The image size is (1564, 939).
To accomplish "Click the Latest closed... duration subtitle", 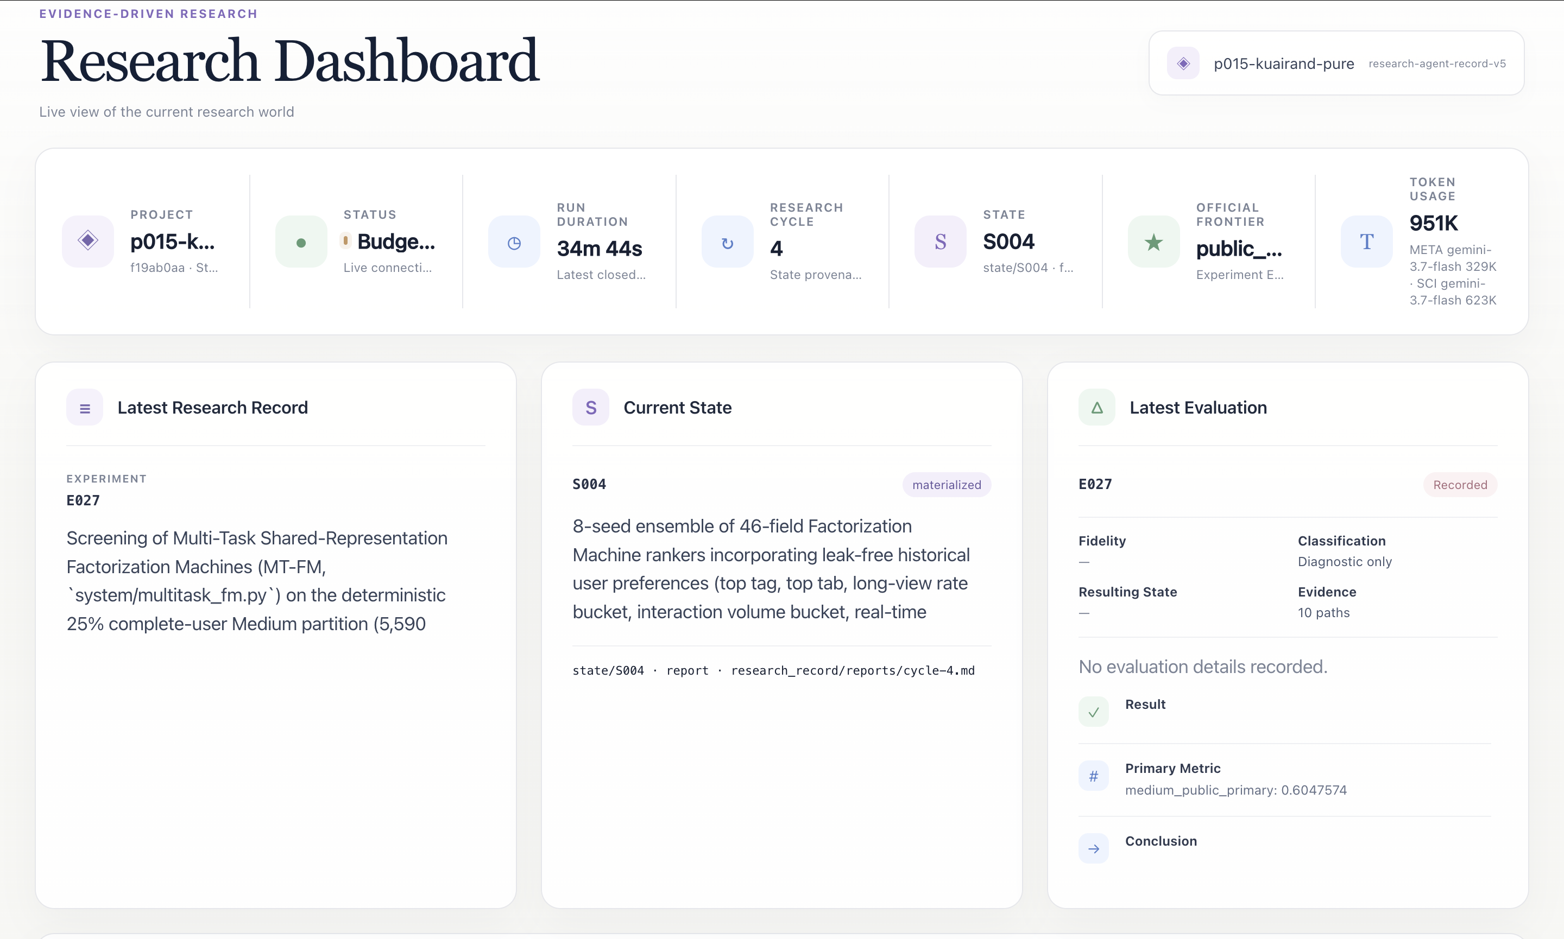I will (x=601, y=275).
